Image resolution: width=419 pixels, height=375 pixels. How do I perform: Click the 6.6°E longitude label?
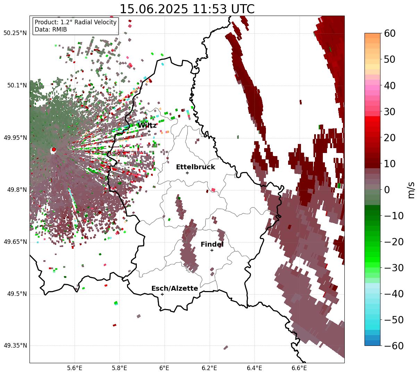[299, 368]
